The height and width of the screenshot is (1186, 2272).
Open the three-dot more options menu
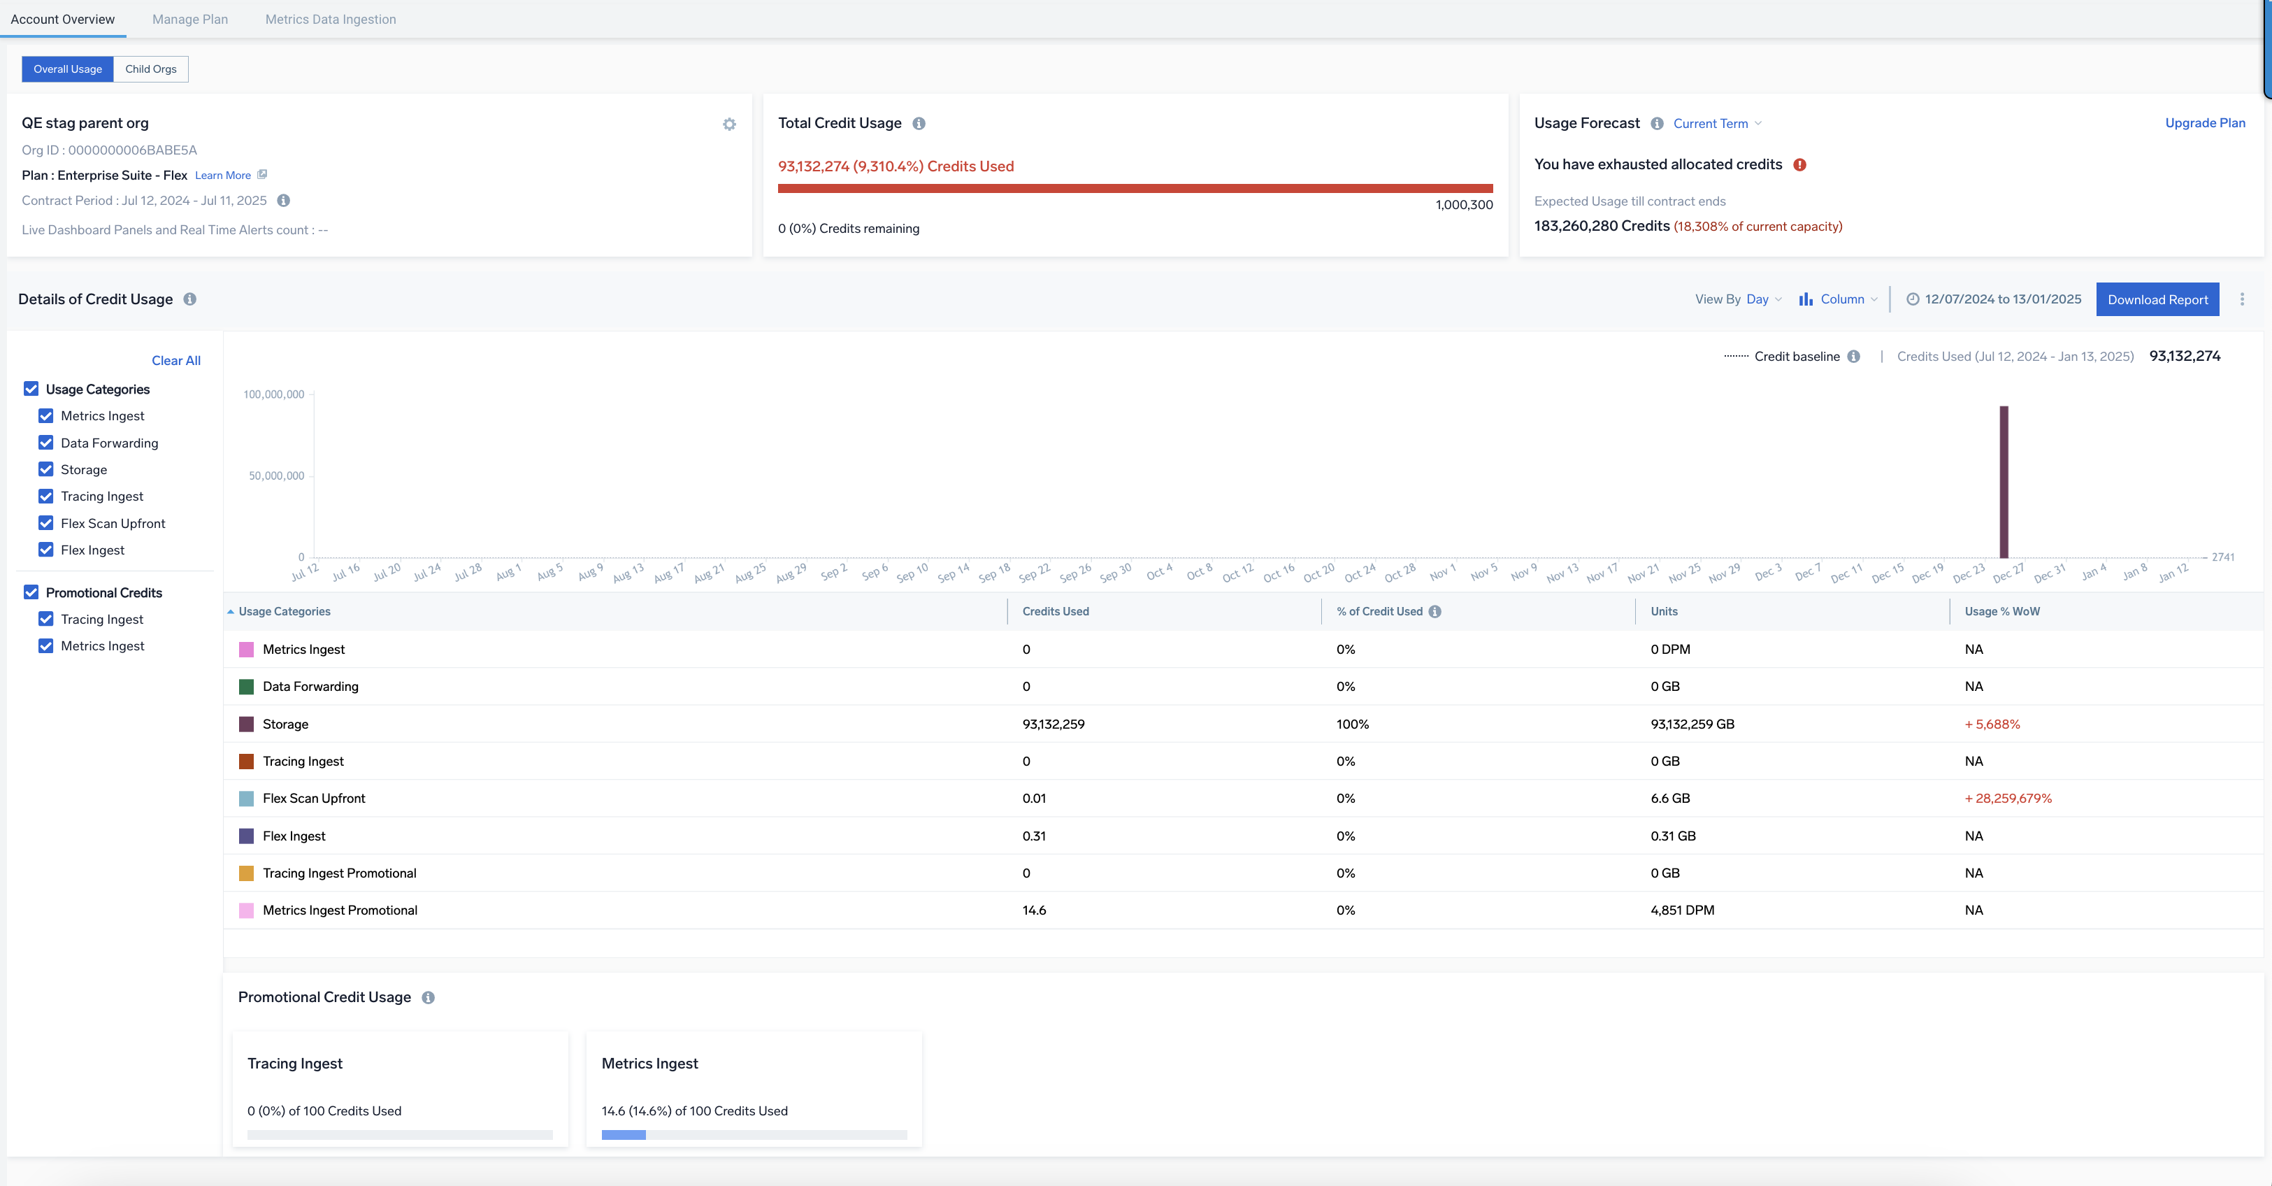(x=2242, y=299)
